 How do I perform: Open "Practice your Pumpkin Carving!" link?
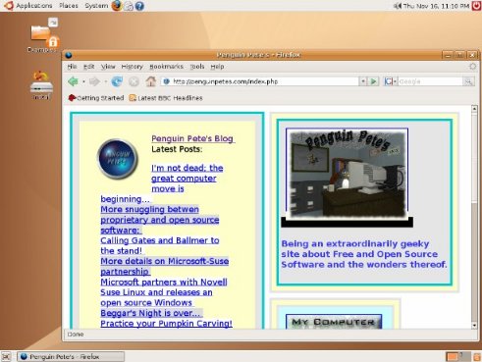(x=166, y=324)
